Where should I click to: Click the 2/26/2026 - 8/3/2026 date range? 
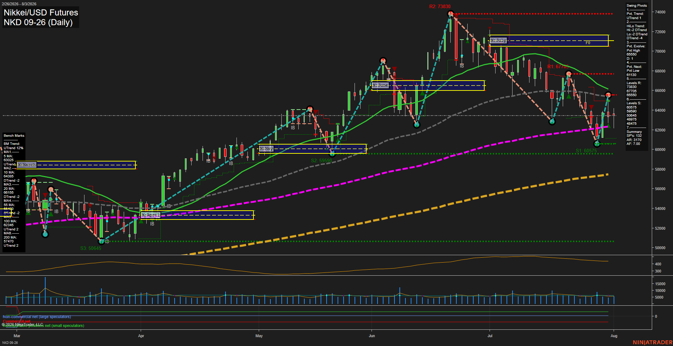tap(19, 4)
